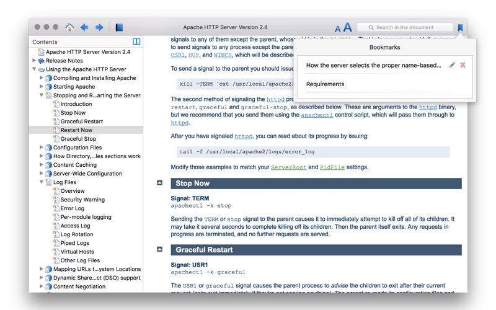Expand the Content Caching node
The height and width of the screenshot is (310, 496).
42,164
